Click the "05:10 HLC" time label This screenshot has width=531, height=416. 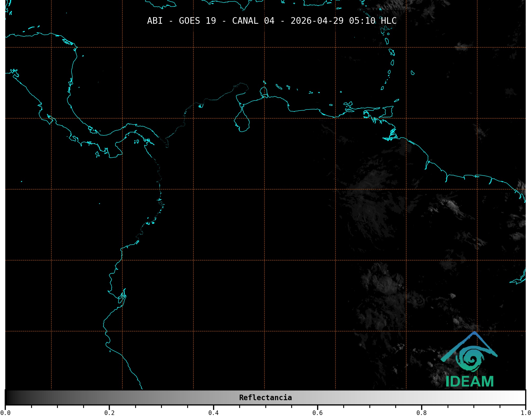coord(373,21)
